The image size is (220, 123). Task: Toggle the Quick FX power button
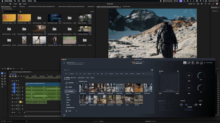pyautogui.click(x=159, y=101)
